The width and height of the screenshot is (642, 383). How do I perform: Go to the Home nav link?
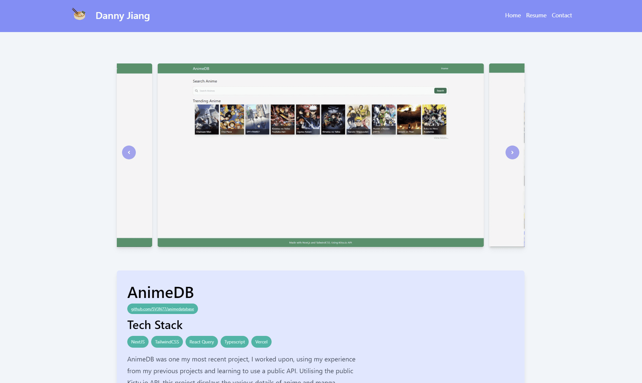pos(513,15)
